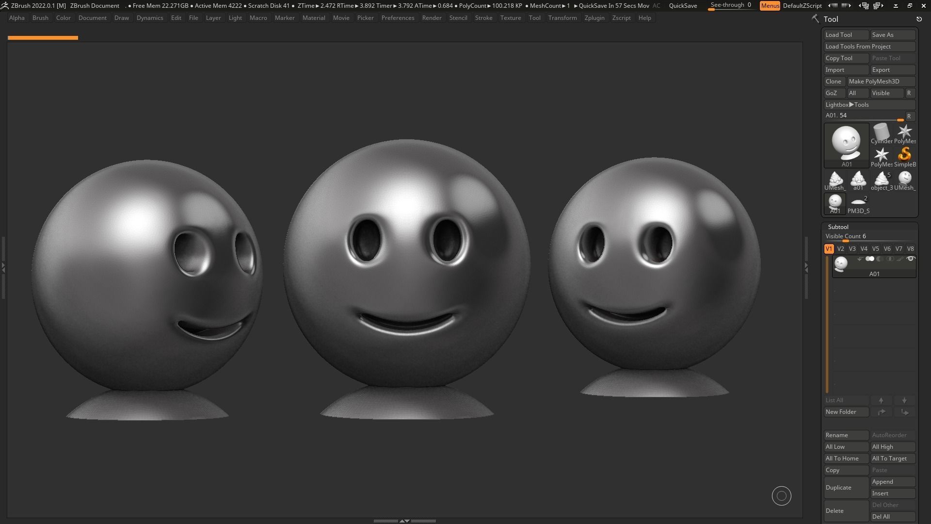Select the lowercase a01 tool thumbnail
The image size is (931, 524).
point(858,180)
